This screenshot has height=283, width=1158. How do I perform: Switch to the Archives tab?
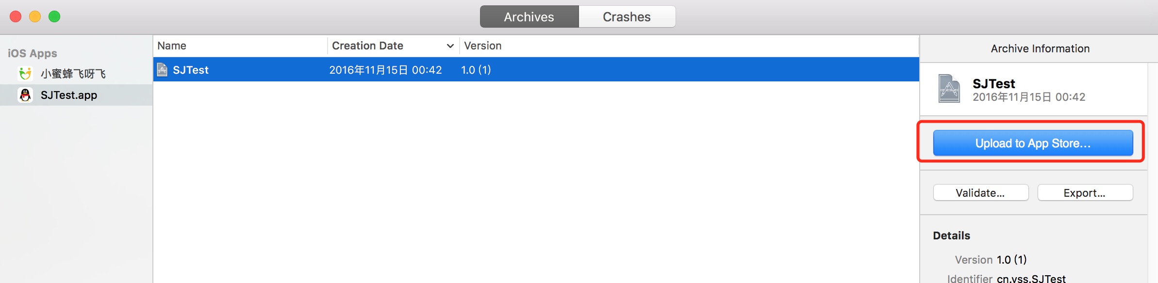[x=529, y=17]
